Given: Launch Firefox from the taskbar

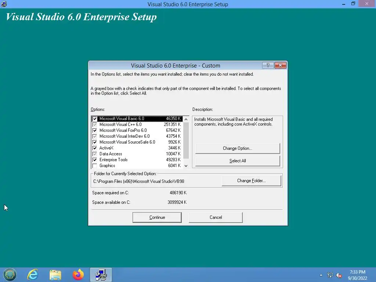Looking at the screenshot, I should 78,275.
